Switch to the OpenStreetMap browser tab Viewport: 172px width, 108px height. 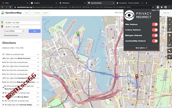[x=101, y=3]
